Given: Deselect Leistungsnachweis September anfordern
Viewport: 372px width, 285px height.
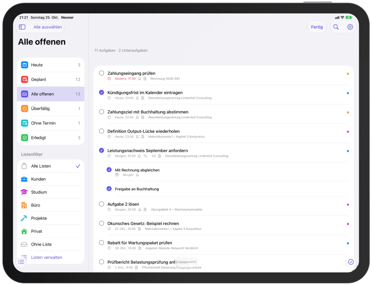Looking at the screenshot, I should pyautogui.click(x=102, y=150).
